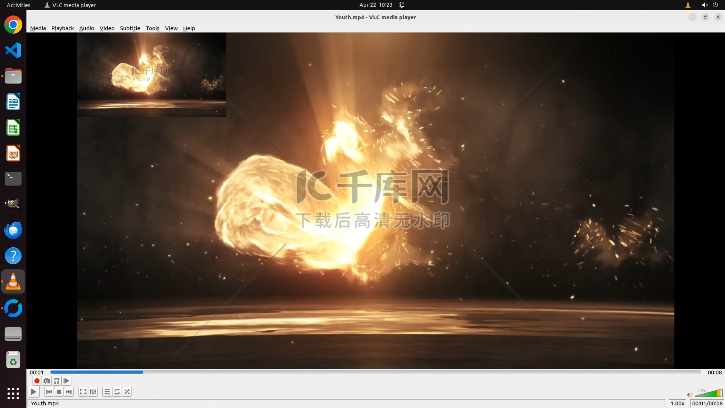The image size is (725, 408).
Task: Start recording with the red record button
Action: click(37, 381)
